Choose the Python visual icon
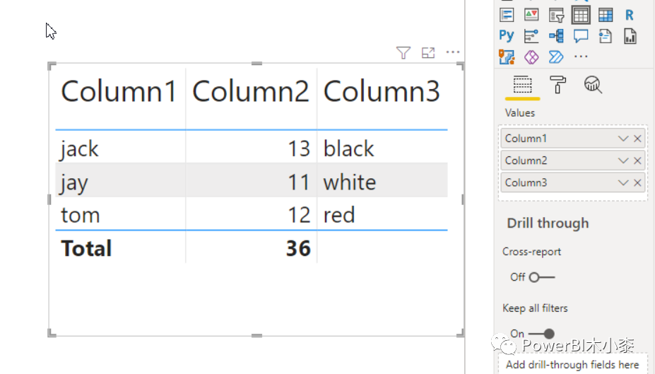The width and height of the screenshot is (655, 374). 507,35
